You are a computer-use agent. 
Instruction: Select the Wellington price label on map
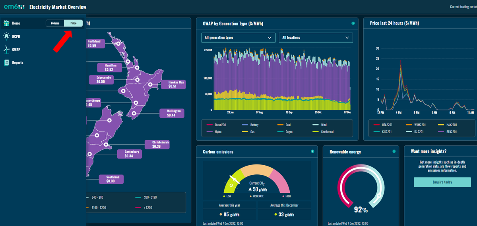point(172,113)
